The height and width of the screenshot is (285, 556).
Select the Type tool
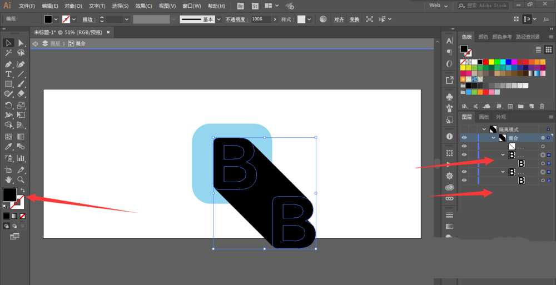pyautogui.click(x=8, y=74)
